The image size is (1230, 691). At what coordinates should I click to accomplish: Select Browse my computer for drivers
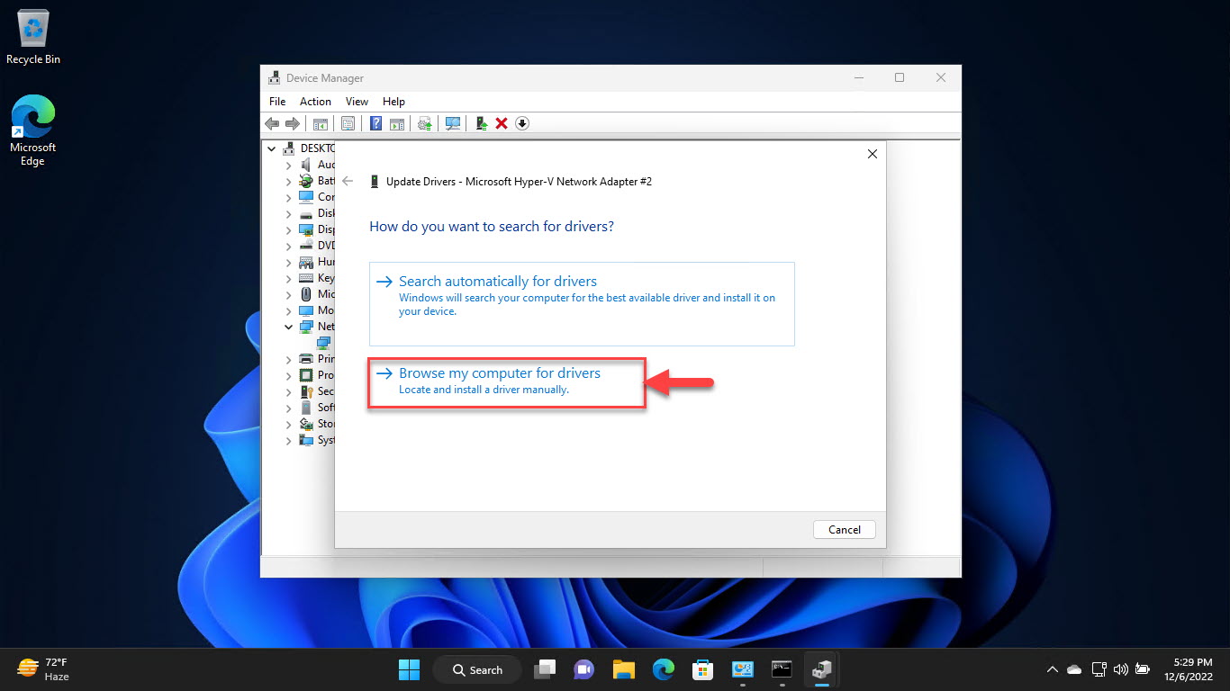502,372
